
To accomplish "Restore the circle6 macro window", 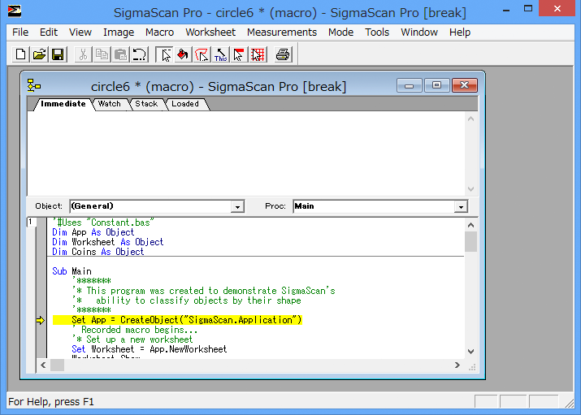I will click(437, 85).
